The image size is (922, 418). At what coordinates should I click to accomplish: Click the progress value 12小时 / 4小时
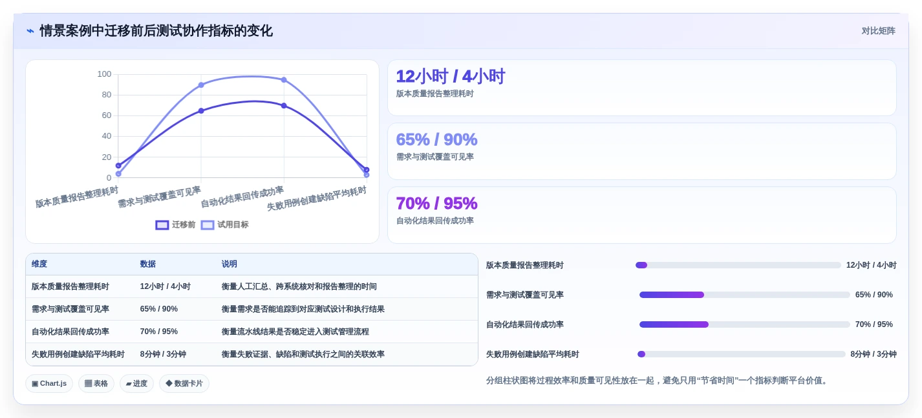(872, 265)
